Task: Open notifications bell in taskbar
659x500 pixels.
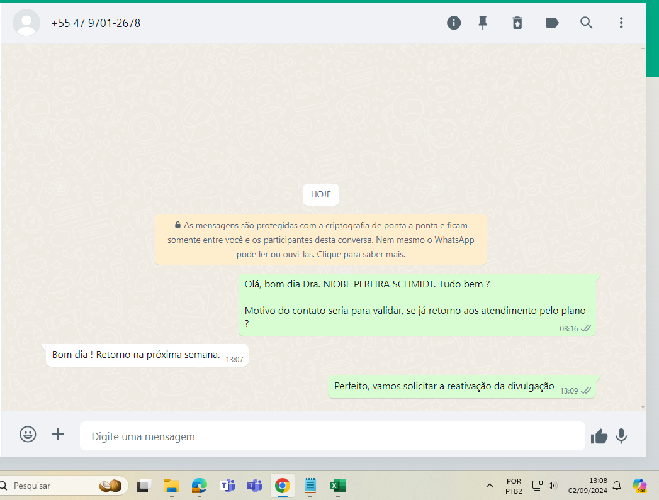Action: point(617,486)
